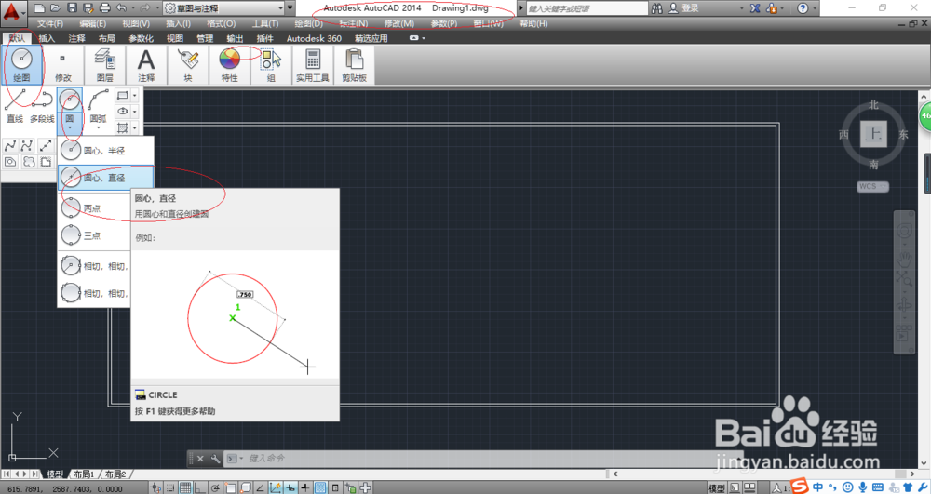Open the rectangle tool dropdown arrow
931x494 pixels.
tap(135, 96)
